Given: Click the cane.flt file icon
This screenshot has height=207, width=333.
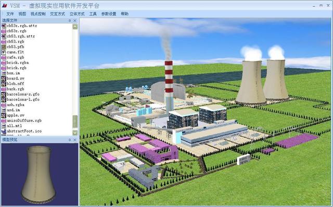Looking at the screenshot, I should pos(4,52).
